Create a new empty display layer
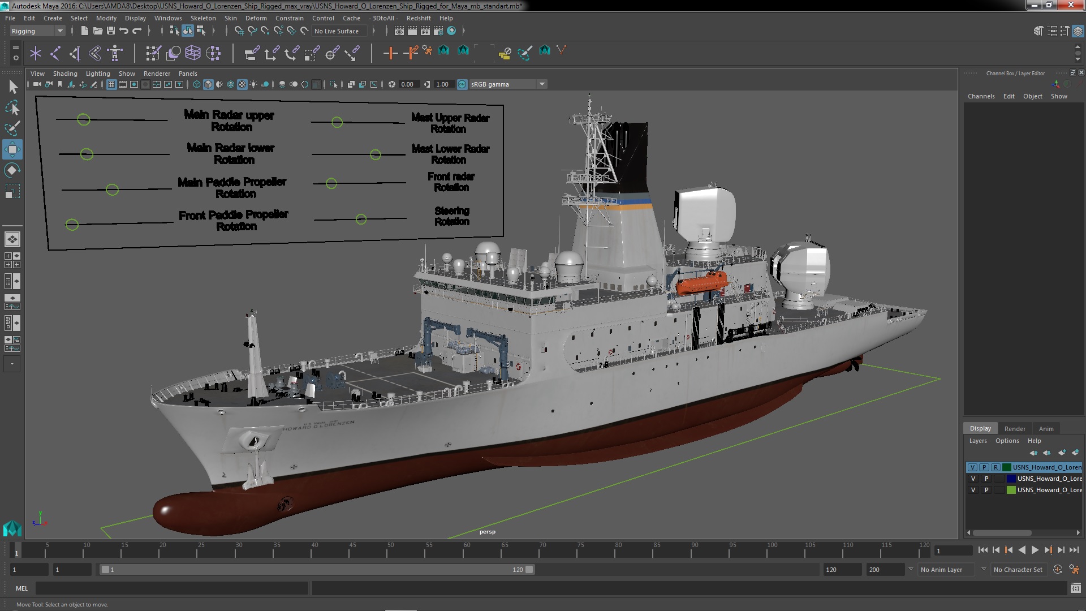Viewport: 1086px width, 611px height. pyautogui.click(x=1062, y=453)
